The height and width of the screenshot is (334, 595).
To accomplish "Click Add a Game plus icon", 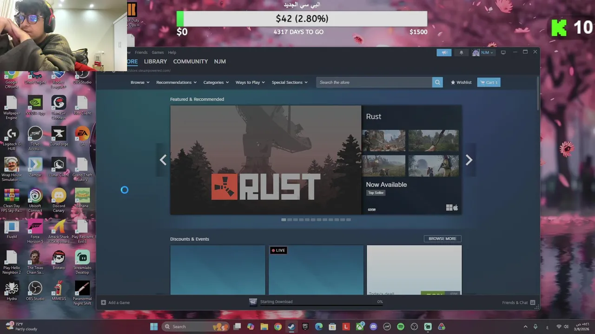I will [104, 302].
